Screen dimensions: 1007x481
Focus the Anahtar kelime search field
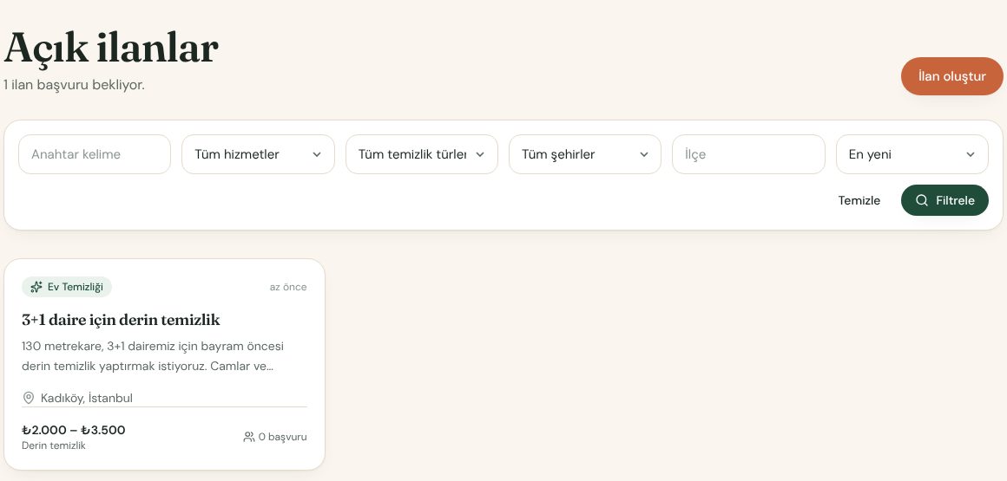point(95,154)
